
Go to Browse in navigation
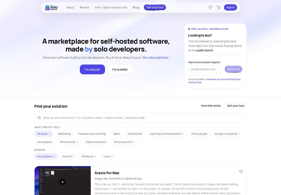click(x=85, y=7)
